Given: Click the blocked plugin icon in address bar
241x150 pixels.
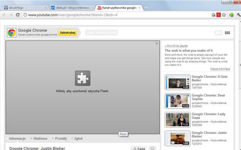Looking at the screenshot, I should pos(214,15).
